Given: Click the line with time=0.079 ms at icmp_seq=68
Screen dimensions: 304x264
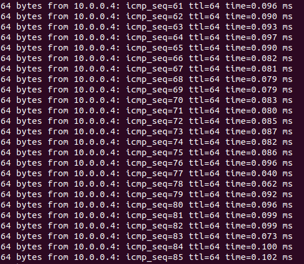Looking at the screenshot, I should point(146,80).
